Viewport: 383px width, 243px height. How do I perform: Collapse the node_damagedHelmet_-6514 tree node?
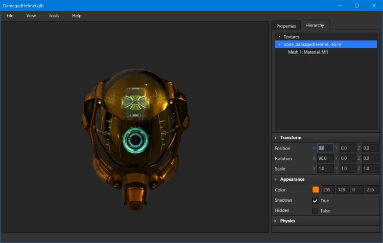279,44
